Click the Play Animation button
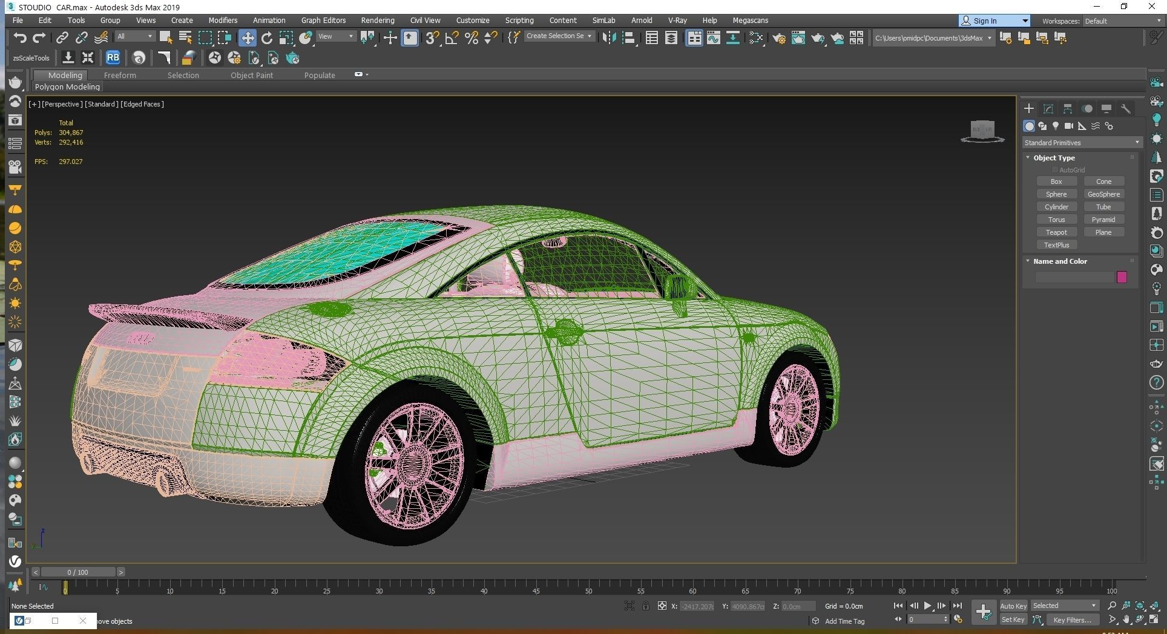 927,606
